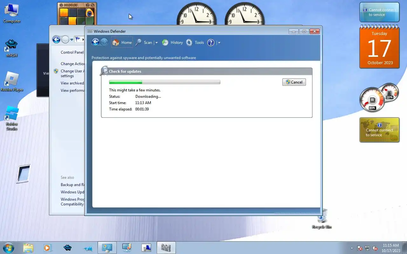Cancel the update check
The height and width of the screenshot is (254, 407).
click(x=294, y=82)
